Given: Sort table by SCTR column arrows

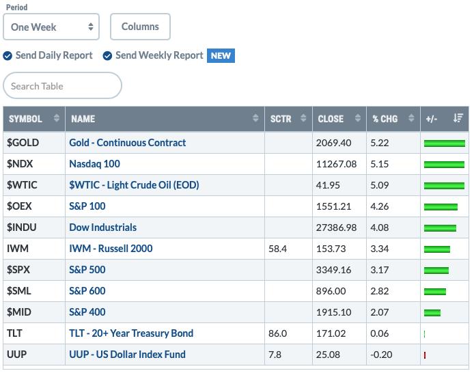Looking at the screenshot, I should (x=303, y=118).
